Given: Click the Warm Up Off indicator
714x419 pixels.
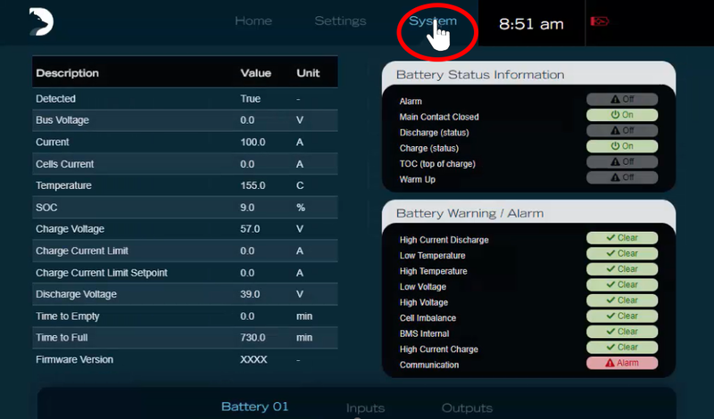Looking at the screenshot, I should pyautogui.click(x=622, y=177).
